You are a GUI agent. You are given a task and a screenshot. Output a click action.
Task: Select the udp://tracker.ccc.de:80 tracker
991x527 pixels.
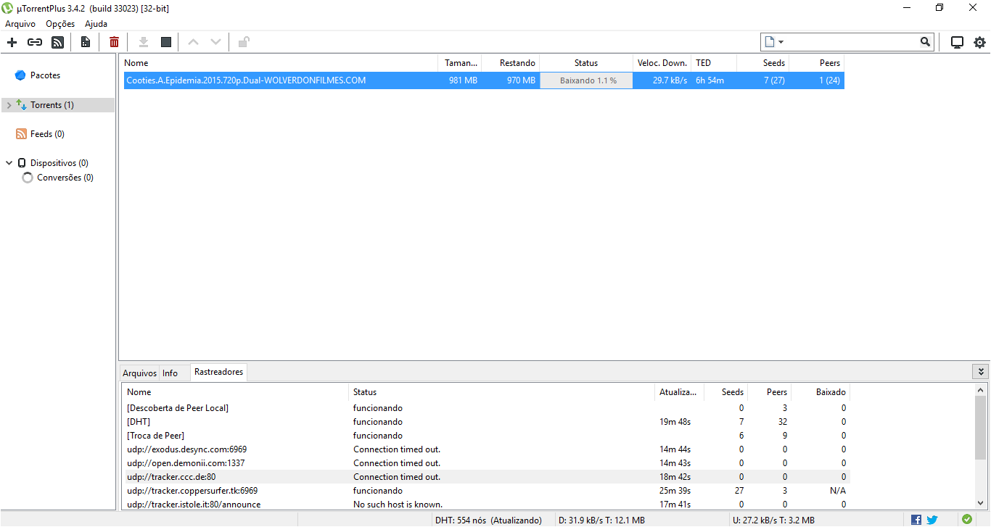[485, 477]
